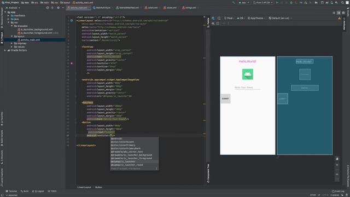Toggle the Resource Manager strip button
Screen dimensions: 350x197
click(x=2, y=18)
